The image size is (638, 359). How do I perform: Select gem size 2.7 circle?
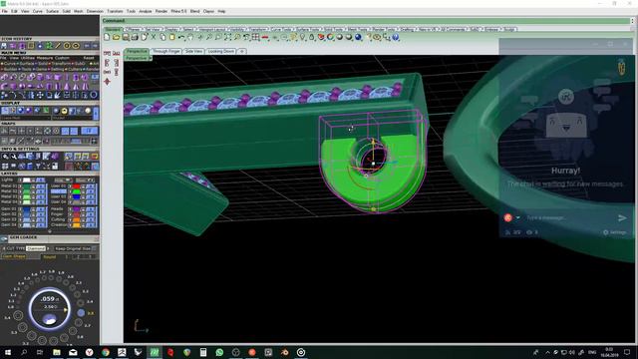point(78,323)
